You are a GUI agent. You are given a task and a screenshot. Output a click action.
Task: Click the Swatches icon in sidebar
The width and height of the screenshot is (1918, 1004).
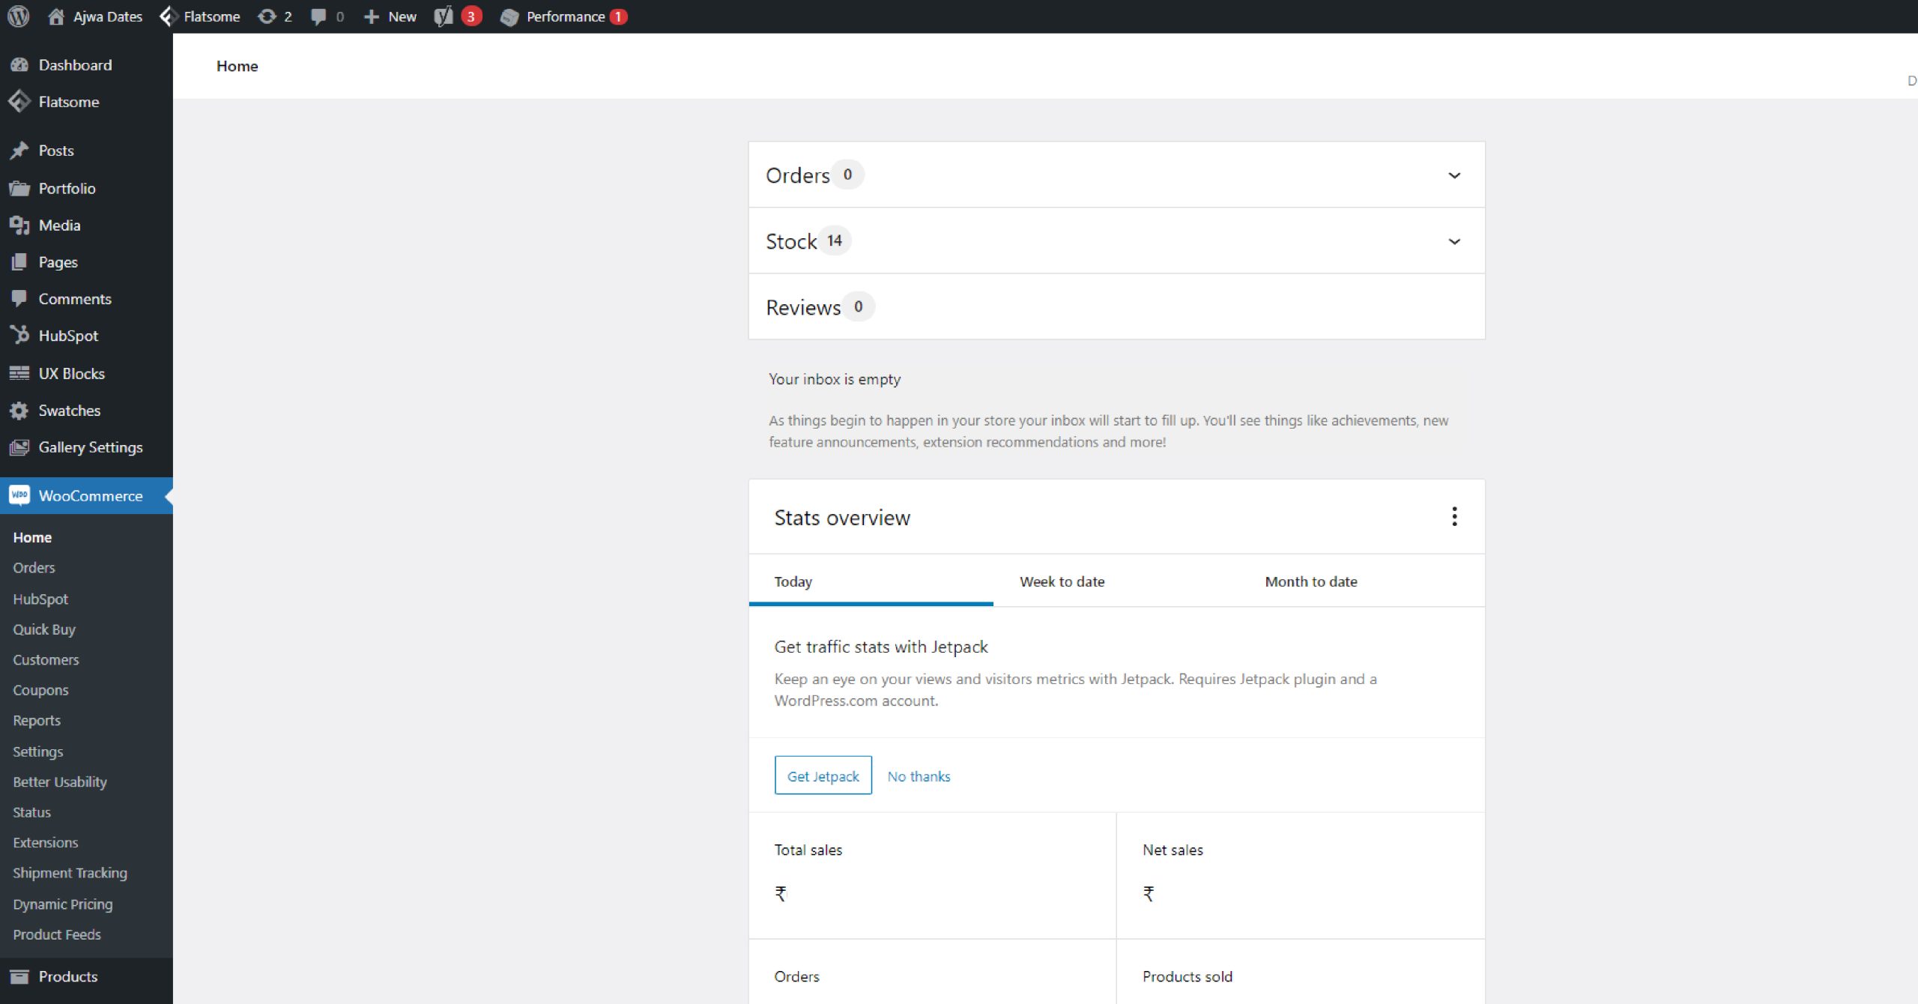(x=19, y=410)
